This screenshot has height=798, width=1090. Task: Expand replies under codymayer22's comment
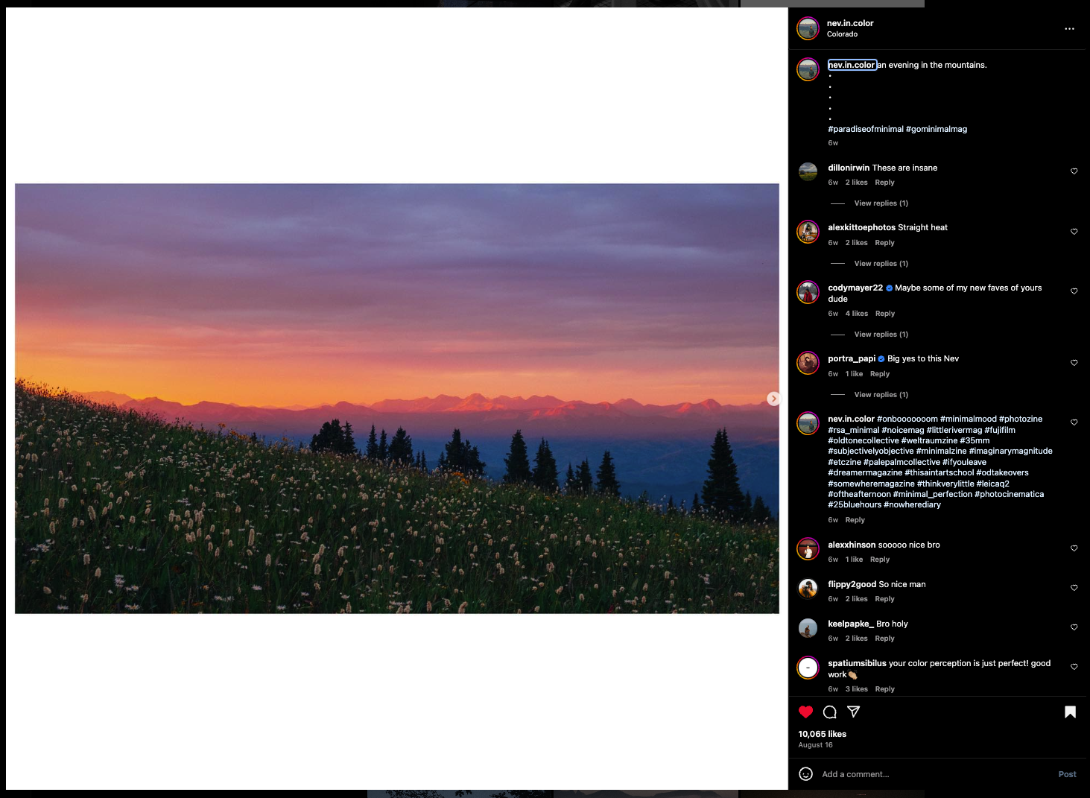881,335
